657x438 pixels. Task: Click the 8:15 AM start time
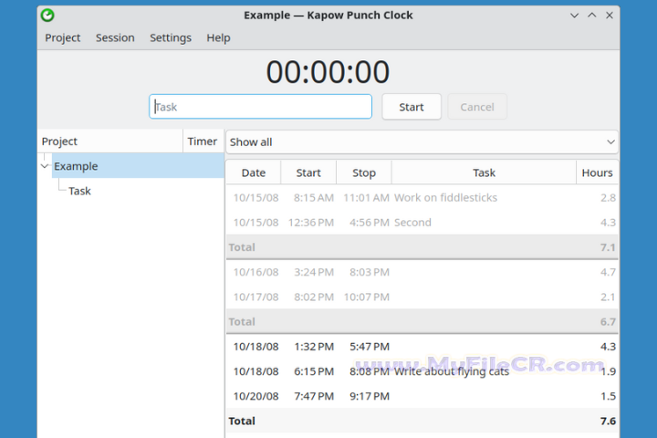314,197
